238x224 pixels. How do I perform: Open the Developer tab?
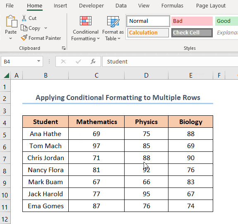click(x=91, y=6)
